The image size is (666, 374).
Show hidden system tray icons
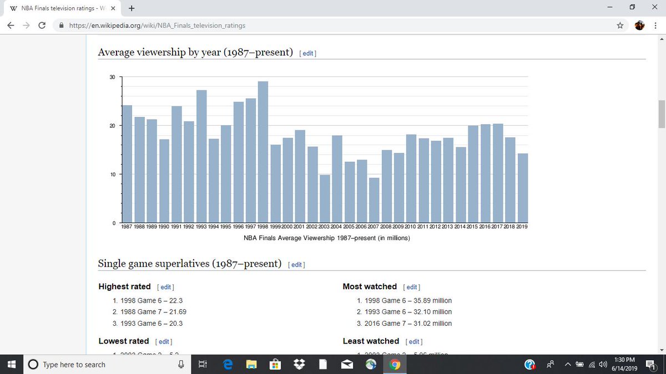click(x=568, y=365)
